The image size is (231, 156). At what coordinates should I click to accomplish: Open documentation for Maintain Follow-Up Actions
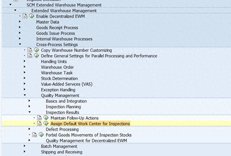40,118
